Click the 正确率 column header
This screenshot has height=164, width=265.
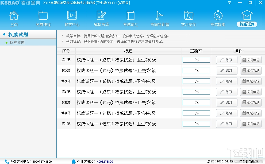pos(196,51)
